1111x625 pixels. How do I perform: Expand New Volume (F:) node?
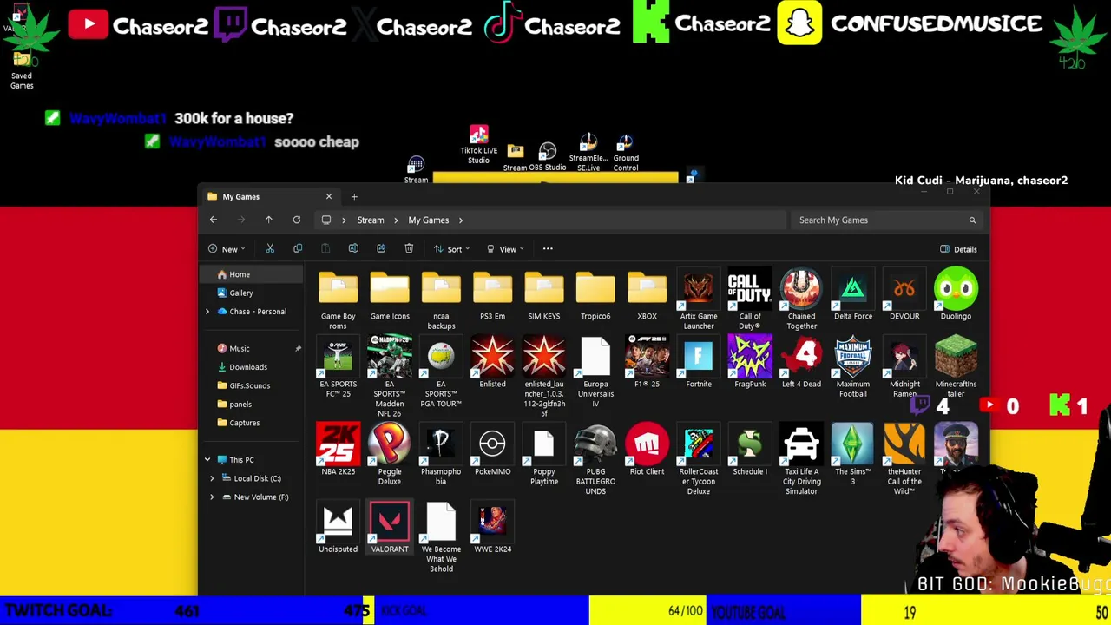(x=212, y=497)
